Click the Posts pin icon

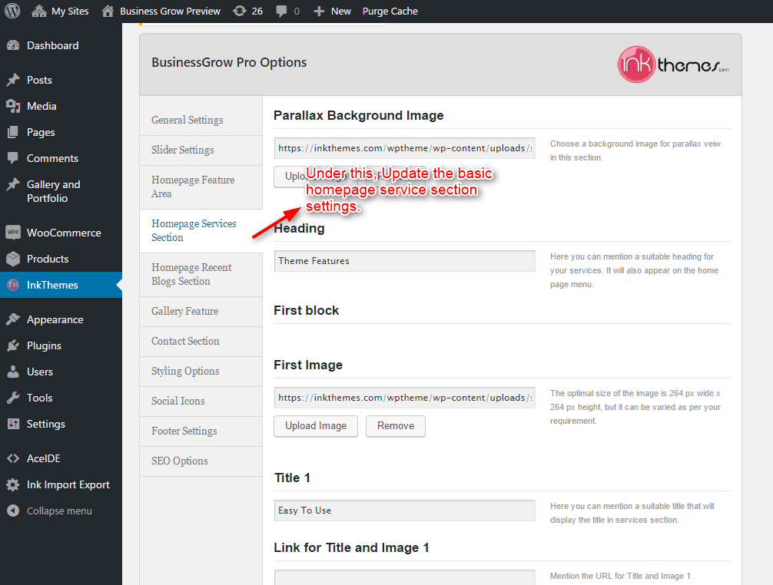[x=13, y=80]
